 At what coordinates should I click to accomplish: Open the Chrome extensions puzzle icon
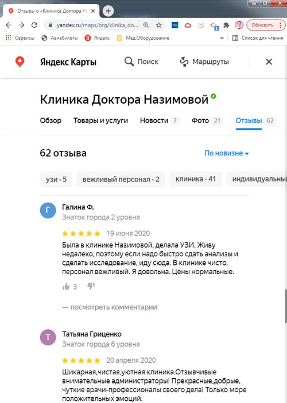point(226,25)
